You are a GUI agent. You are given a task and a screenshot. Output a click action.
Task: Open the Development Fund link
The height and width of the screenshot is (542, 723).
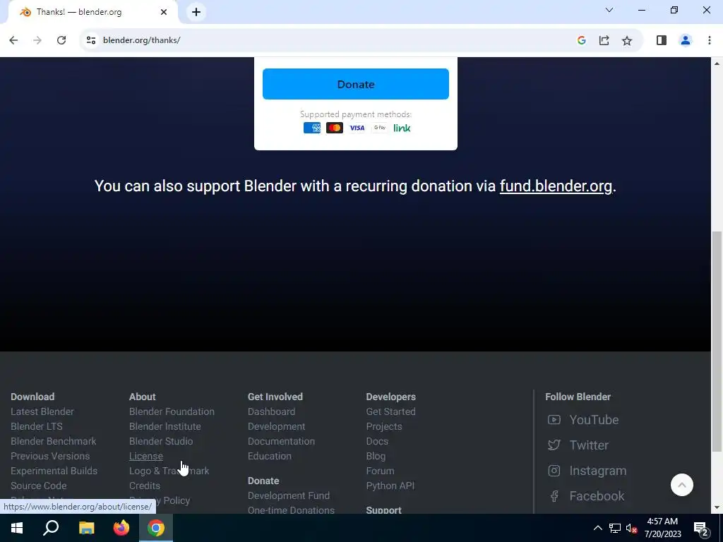pos(289,495)
